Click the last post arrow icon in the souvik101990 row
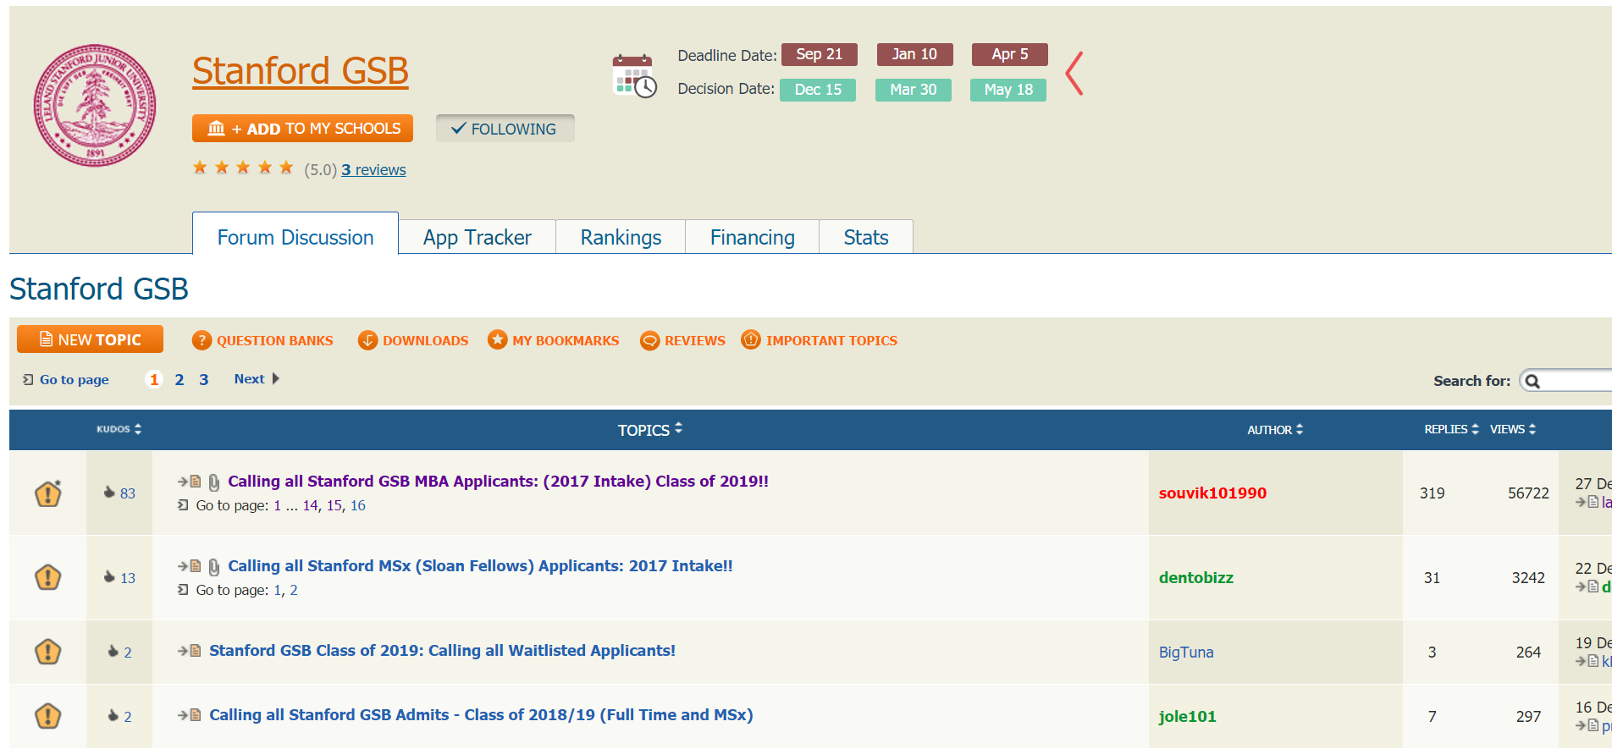Image resolution: width=1612 pixels, height=749 pixels. (x=1587, y=502)
